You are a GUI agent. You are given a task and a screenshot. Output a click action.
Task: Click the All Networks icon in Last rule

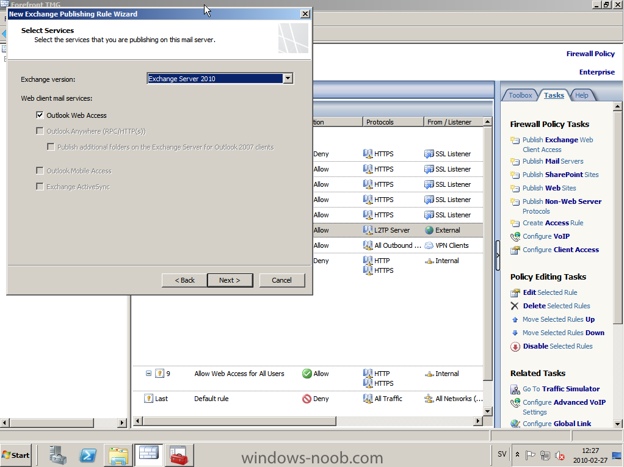pyautogui.click(x=429, y=399)
